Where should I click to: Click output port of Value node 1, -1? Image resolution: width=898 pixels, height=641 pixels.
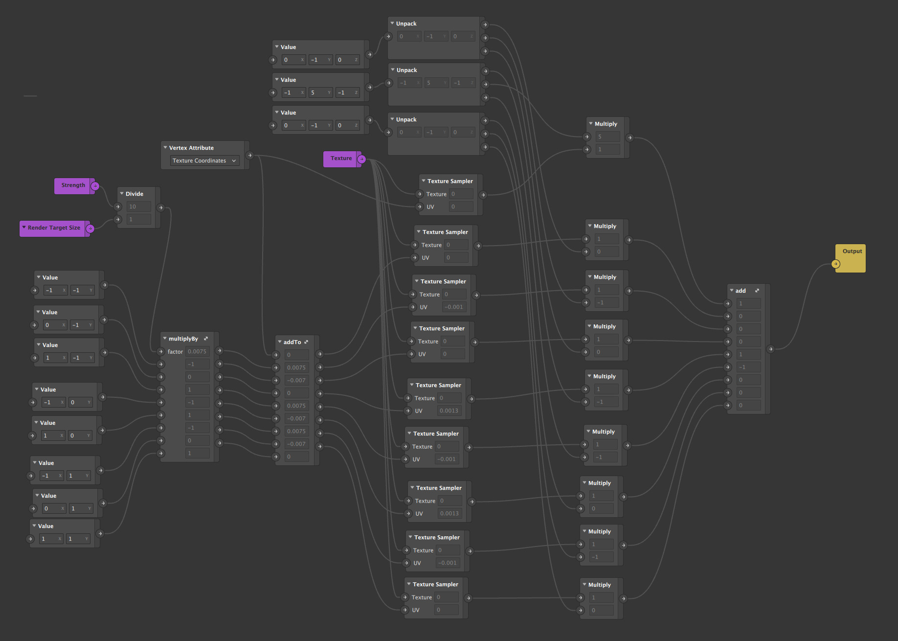[x=104, y=352]
